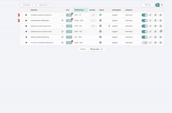Click gear icon for Maiores est animi quia
Viewport: 172px width, 113px height.
click(x=161, y=26)
